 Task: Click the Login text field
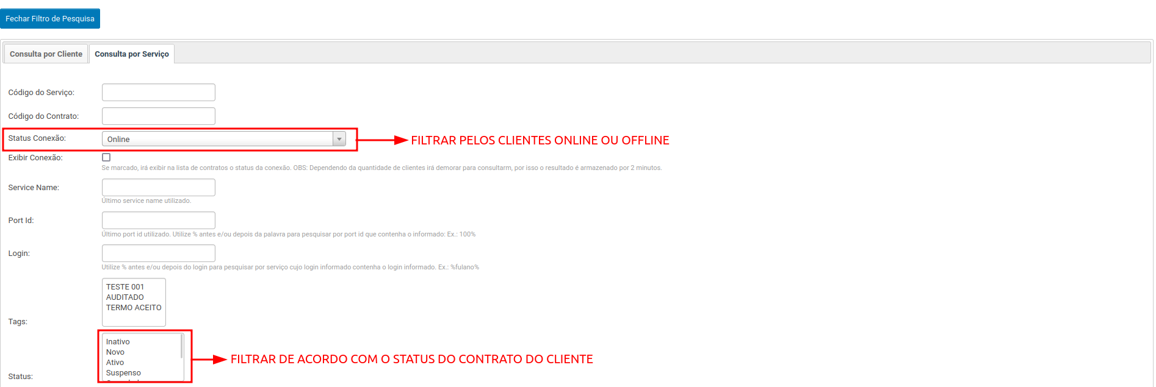(158, 254)
